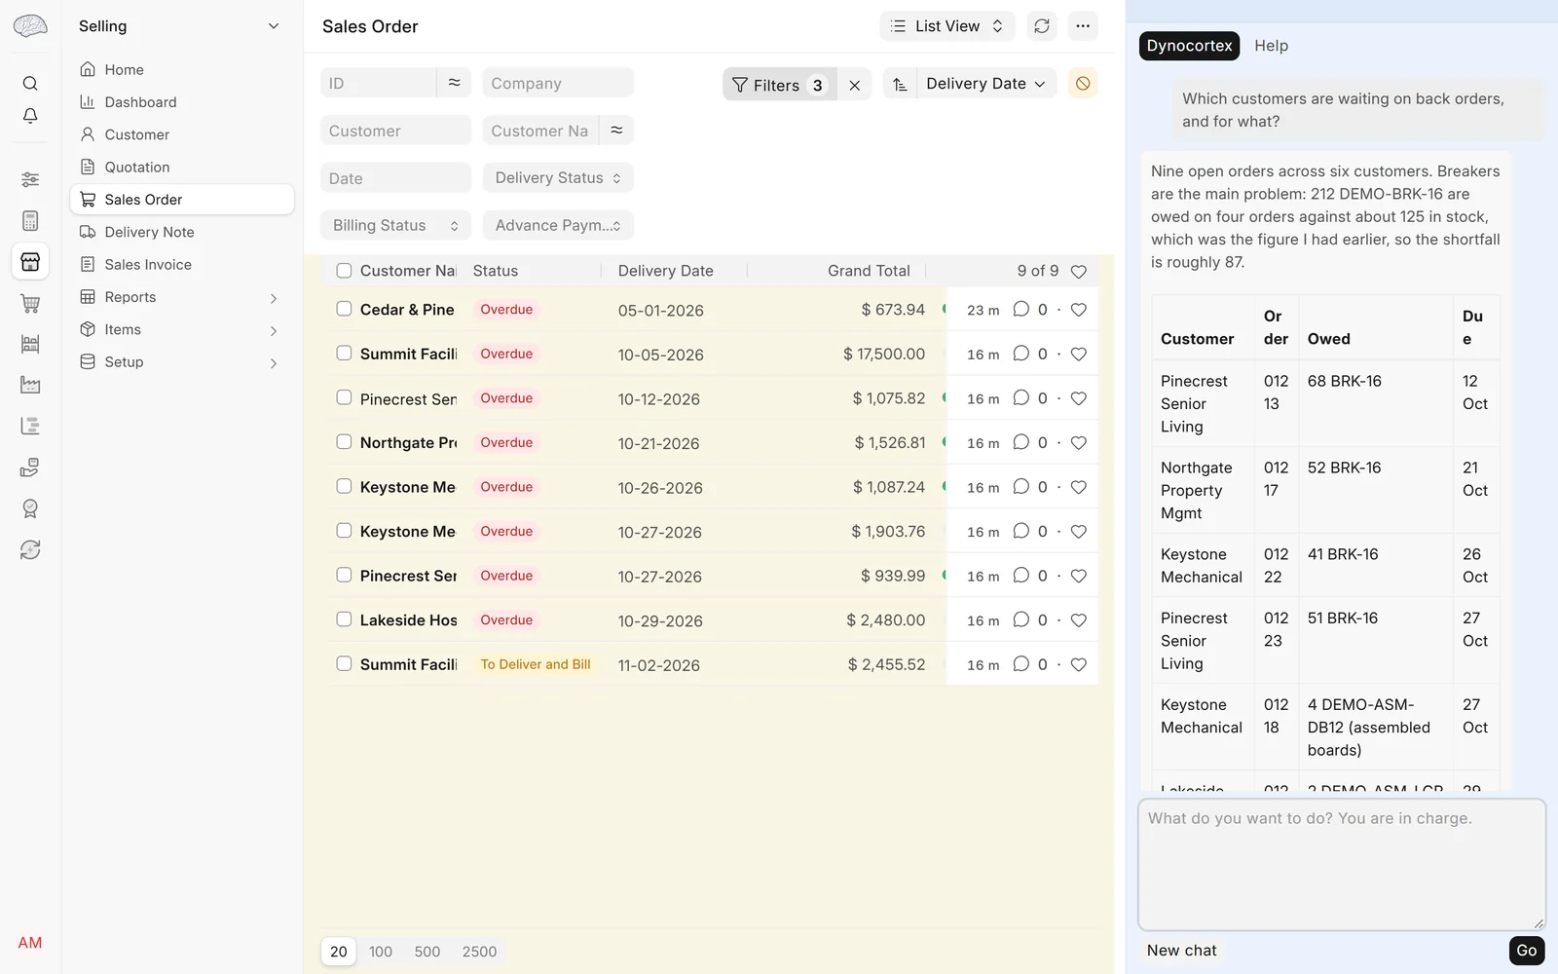This screenshot has height=974, width=1558.
Task: Like the Cedar & Pine order heart
Action: point(1078,310)
